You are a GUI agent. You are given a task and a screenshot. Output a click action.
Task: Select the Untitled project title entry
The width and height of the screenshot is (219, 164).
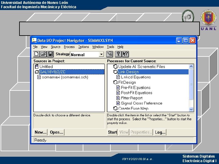coord(46,67)
